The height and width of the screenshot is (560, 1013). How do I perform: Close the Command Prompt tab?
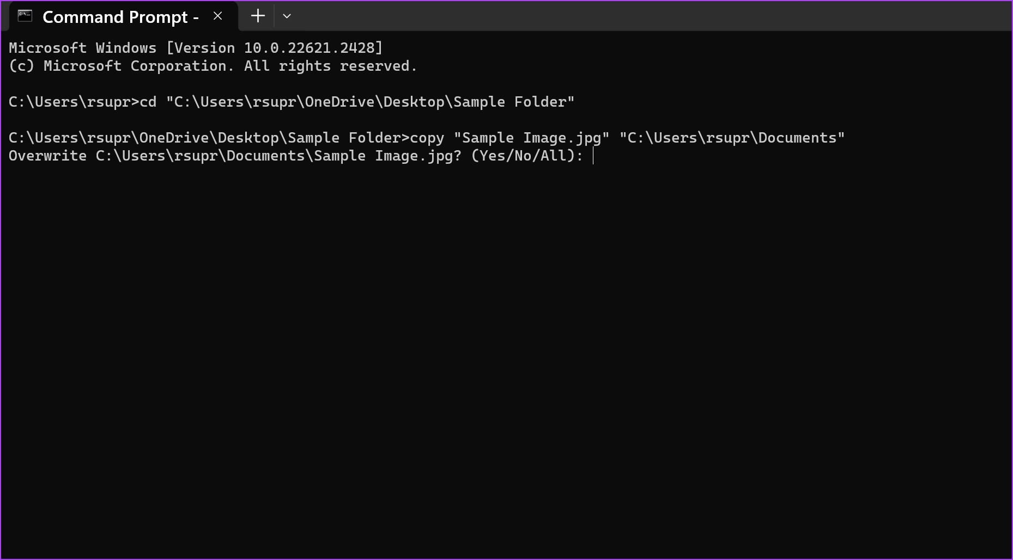(x=217, y=16)
